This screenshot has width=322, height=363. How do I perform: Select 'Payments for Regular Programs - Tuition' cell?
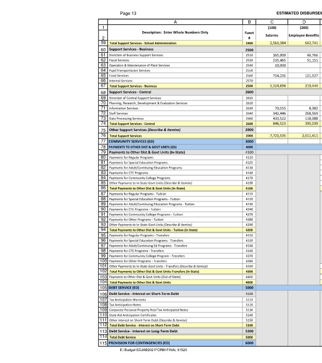[175, 194]
